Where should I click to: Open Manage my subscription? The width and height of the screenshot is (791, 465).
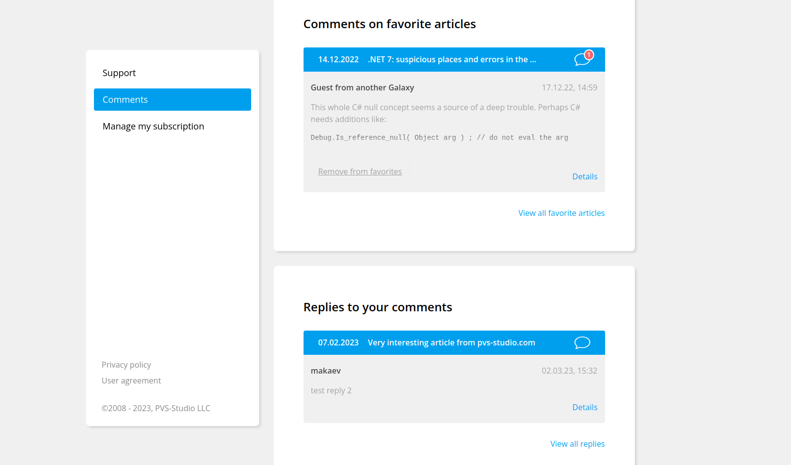[153, 126]
